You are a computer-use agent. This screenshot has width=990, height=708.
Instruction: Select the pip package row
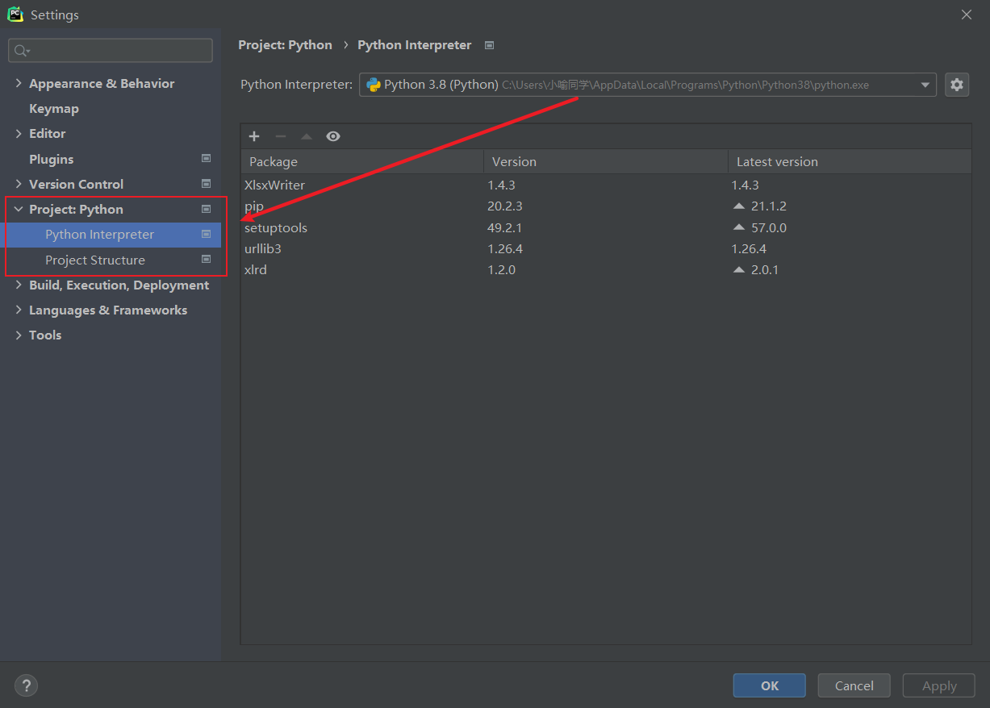pos(606,206)
